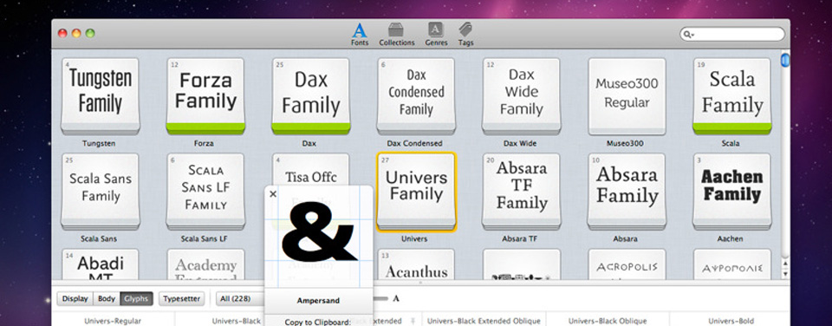The image size is (832, 326).
Task: Click the Univers-Black column header
Action: point(237,321)
